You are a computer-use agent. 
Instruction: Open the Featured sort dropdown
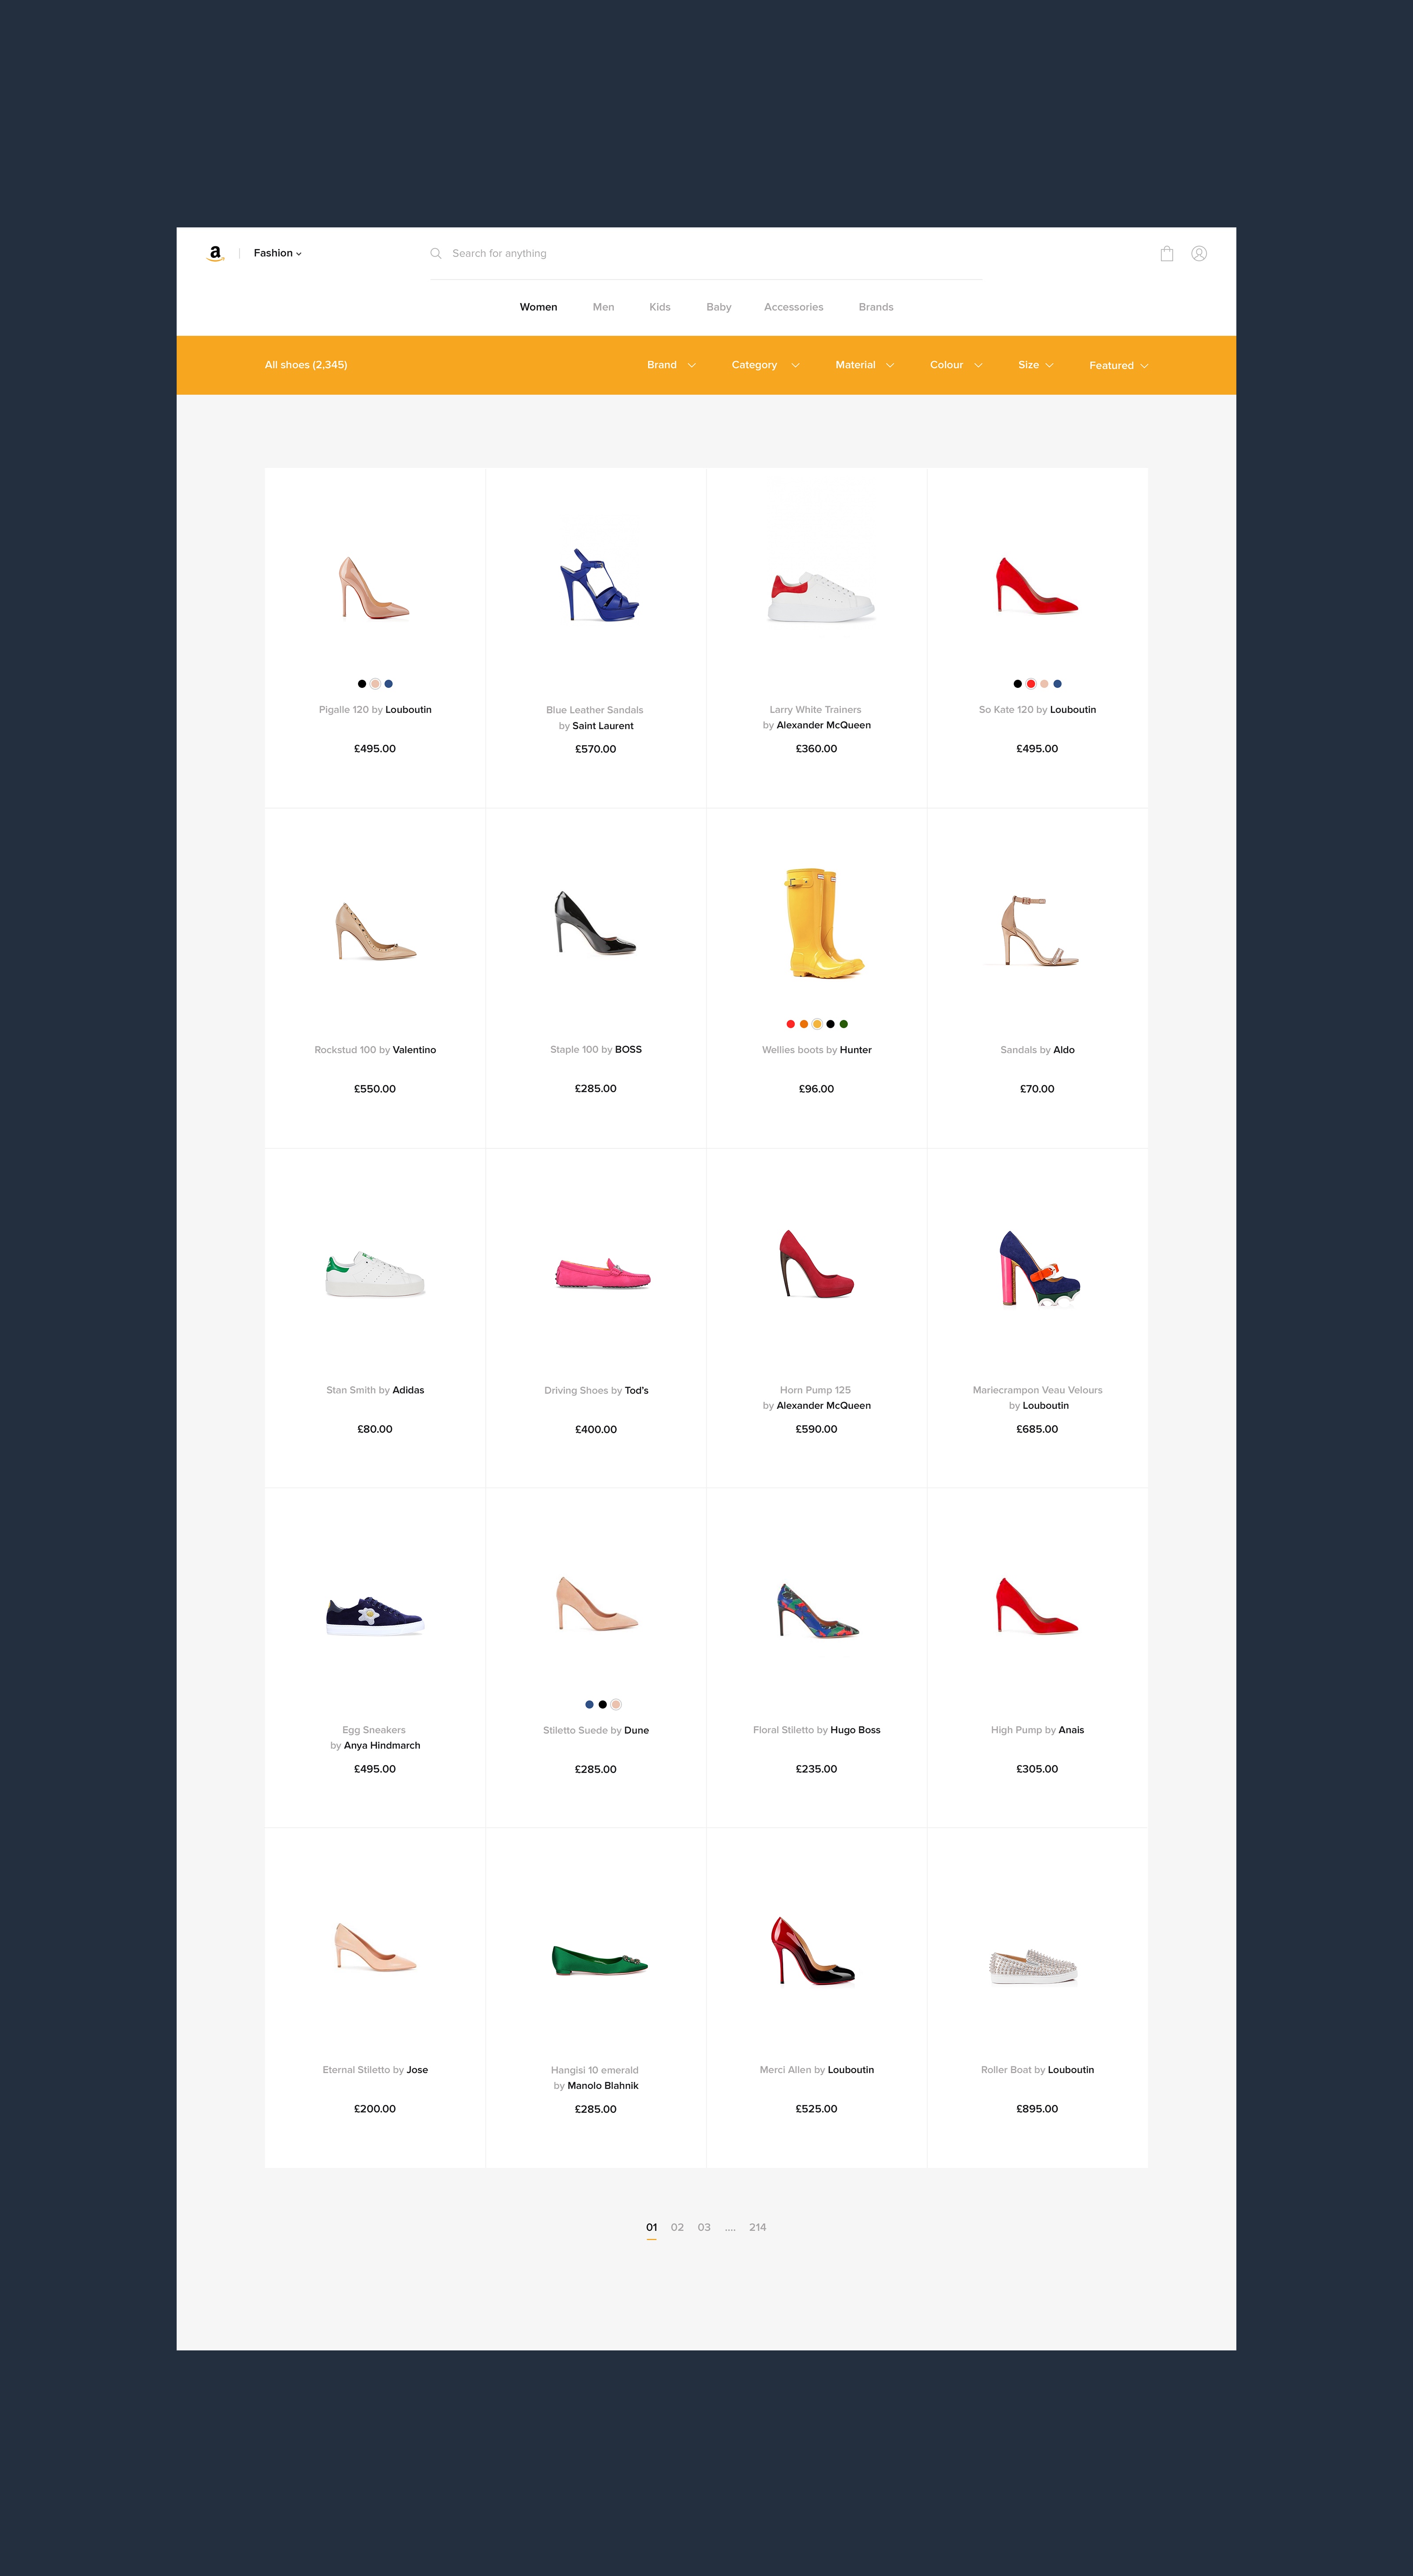point(1119,365)
